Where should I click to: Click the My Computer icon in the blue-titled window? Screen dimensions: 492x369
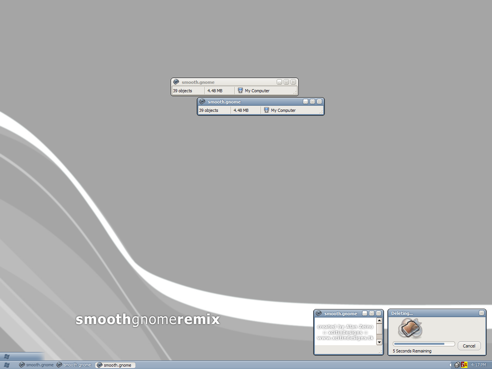(x=266, y=110)
